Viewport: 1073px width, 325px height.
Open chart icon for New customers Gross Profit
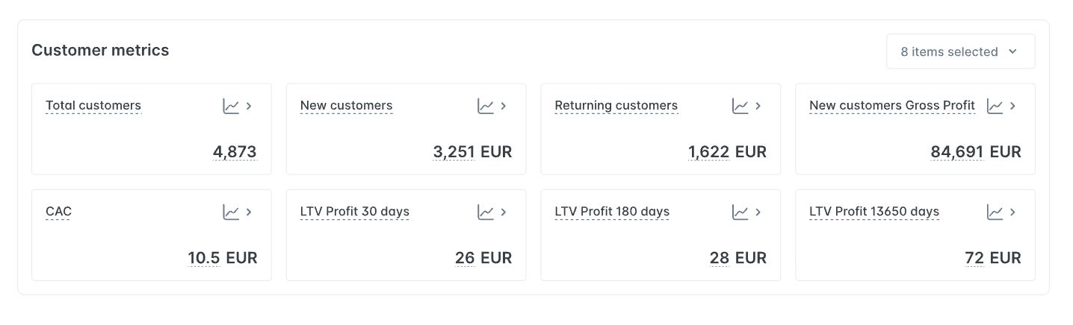click(995, 106)
